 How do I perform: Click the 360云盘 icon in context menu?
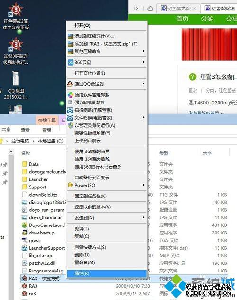point(71,62)
